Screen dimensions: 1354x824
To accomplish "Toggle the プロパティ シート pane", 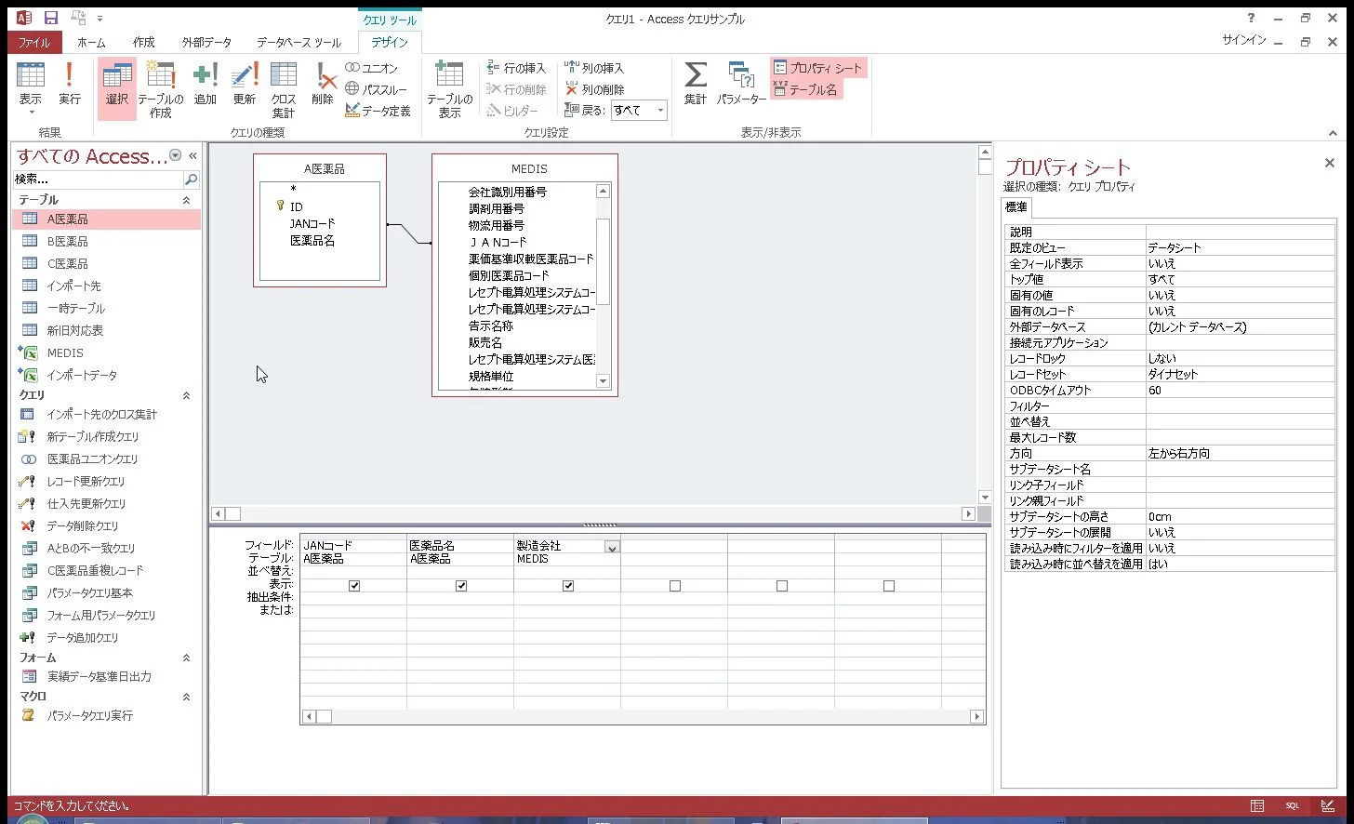I will point(818,68).
